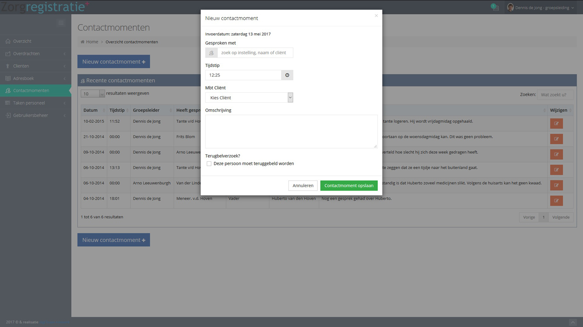Open the results-per-page dropdown showing 10
The width and height of the screenshot is (583, 327).
pos(92,94)
